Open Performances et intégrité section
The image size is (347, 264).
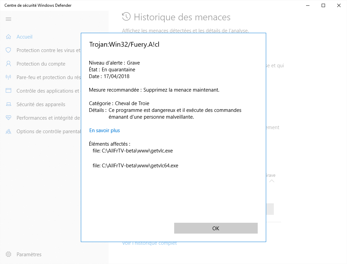(48, 118)
